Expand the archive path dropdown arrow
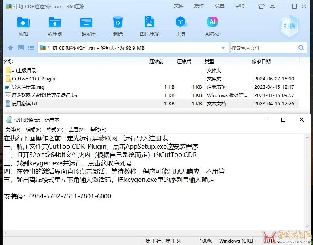The width and height of the screenshot is (313, 245). (224, 48)
